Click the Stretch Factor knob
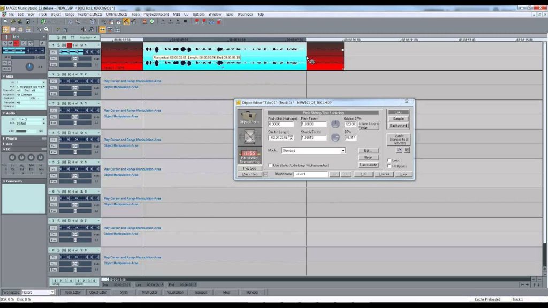 click(335, 137)
